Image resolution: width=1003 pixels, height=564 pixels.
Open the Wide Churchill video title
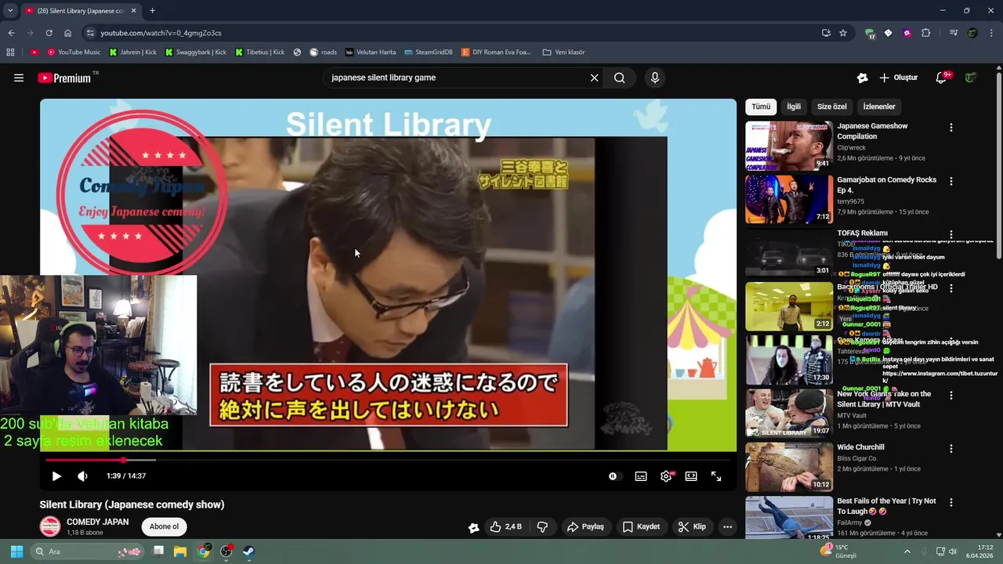tap(860, 447)
